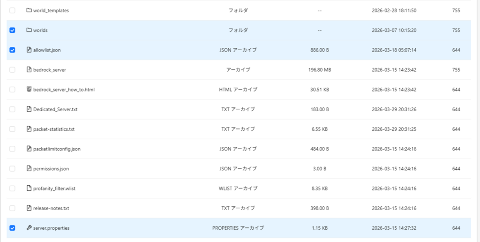Click the Dedicated_Server.txt file icon
The width and height of the screenshot is (480, 242).
pyautogui.click(x=29, y=109)
